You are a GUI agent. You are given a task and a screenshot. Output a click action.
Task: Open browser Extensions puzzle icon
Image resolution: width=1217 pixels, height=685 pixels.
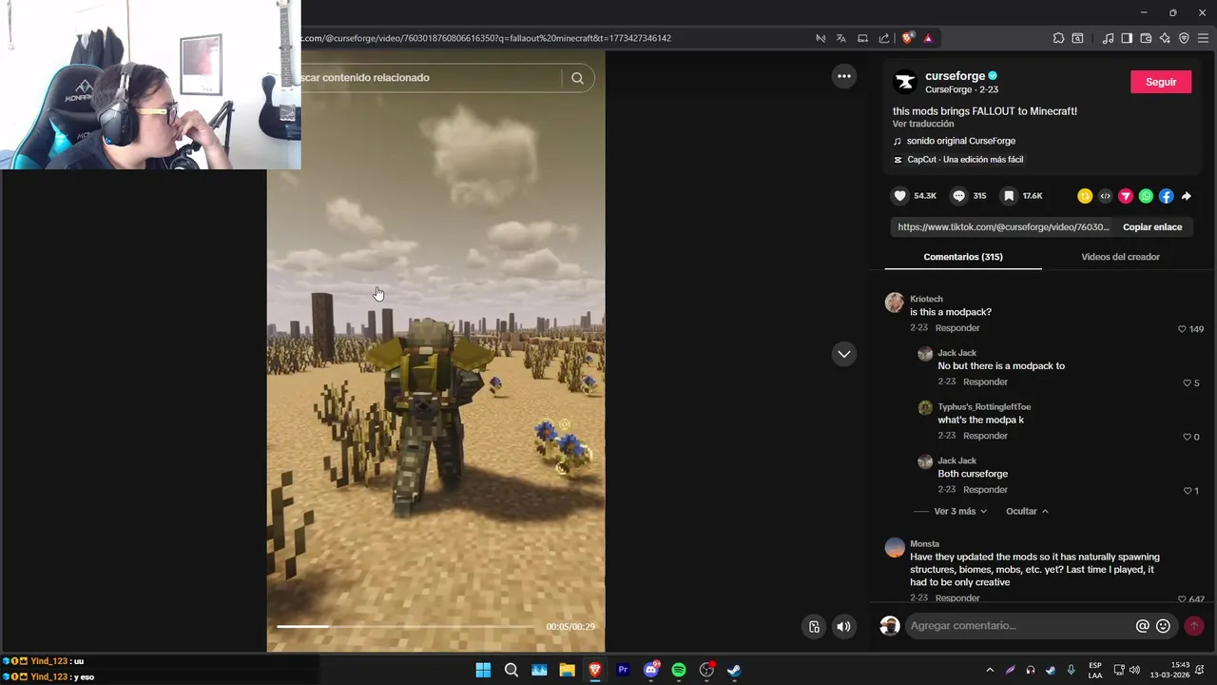coord(1058,38)
